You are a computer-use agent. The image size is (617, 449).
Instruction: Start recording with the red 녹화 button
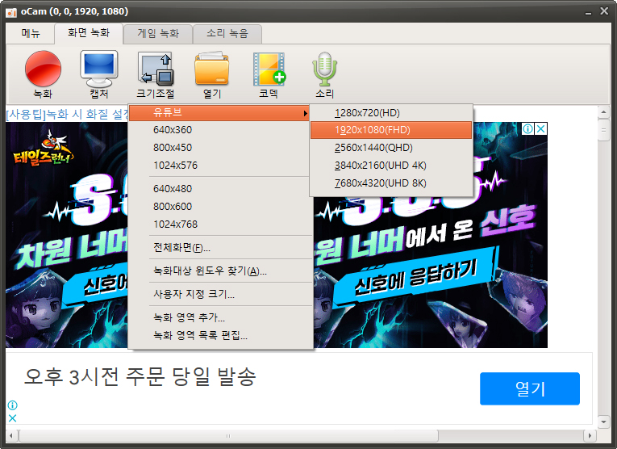coord(43,74)
